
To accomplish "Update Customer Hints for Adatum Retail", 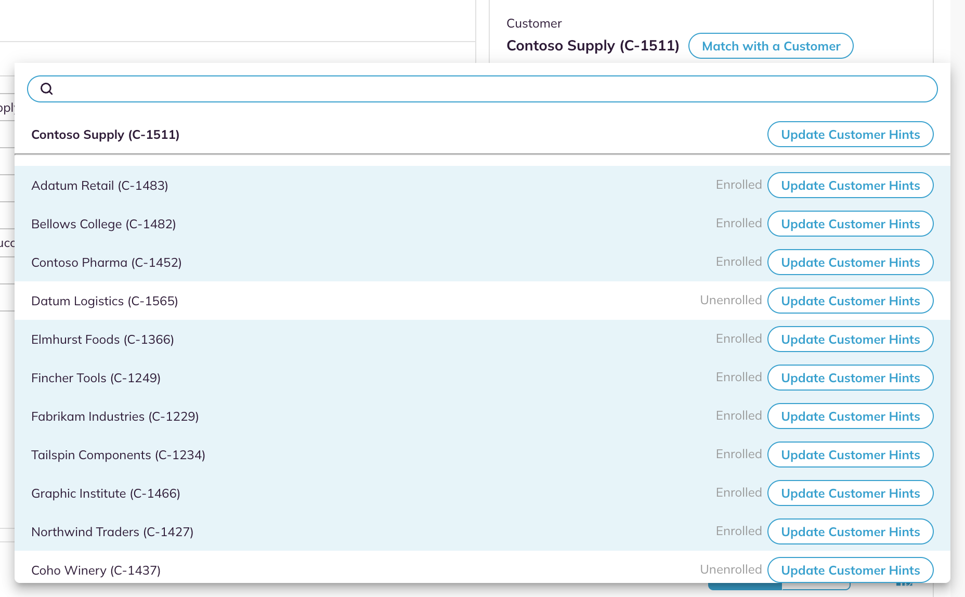I will click(850, 185).
